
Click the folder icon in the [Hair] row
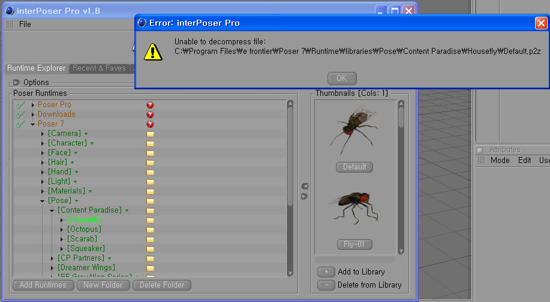[x=150, y=162]
